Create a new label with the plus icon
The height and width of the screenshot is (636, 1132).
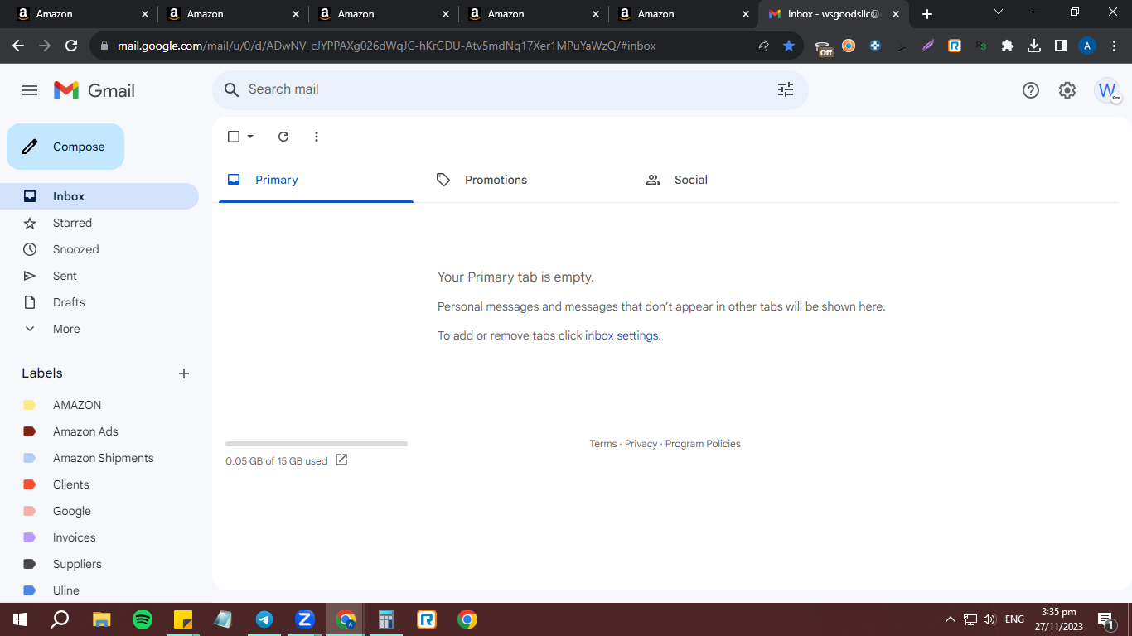click(184, 373)
